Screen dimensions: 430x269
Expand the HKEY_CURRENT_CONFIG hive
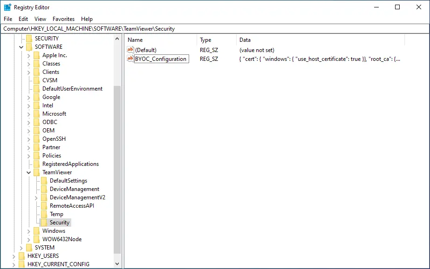point(14,265)
